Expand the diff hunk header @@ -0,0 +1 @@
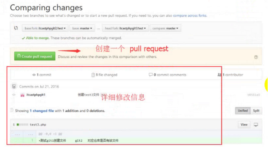 click(50, 134)
